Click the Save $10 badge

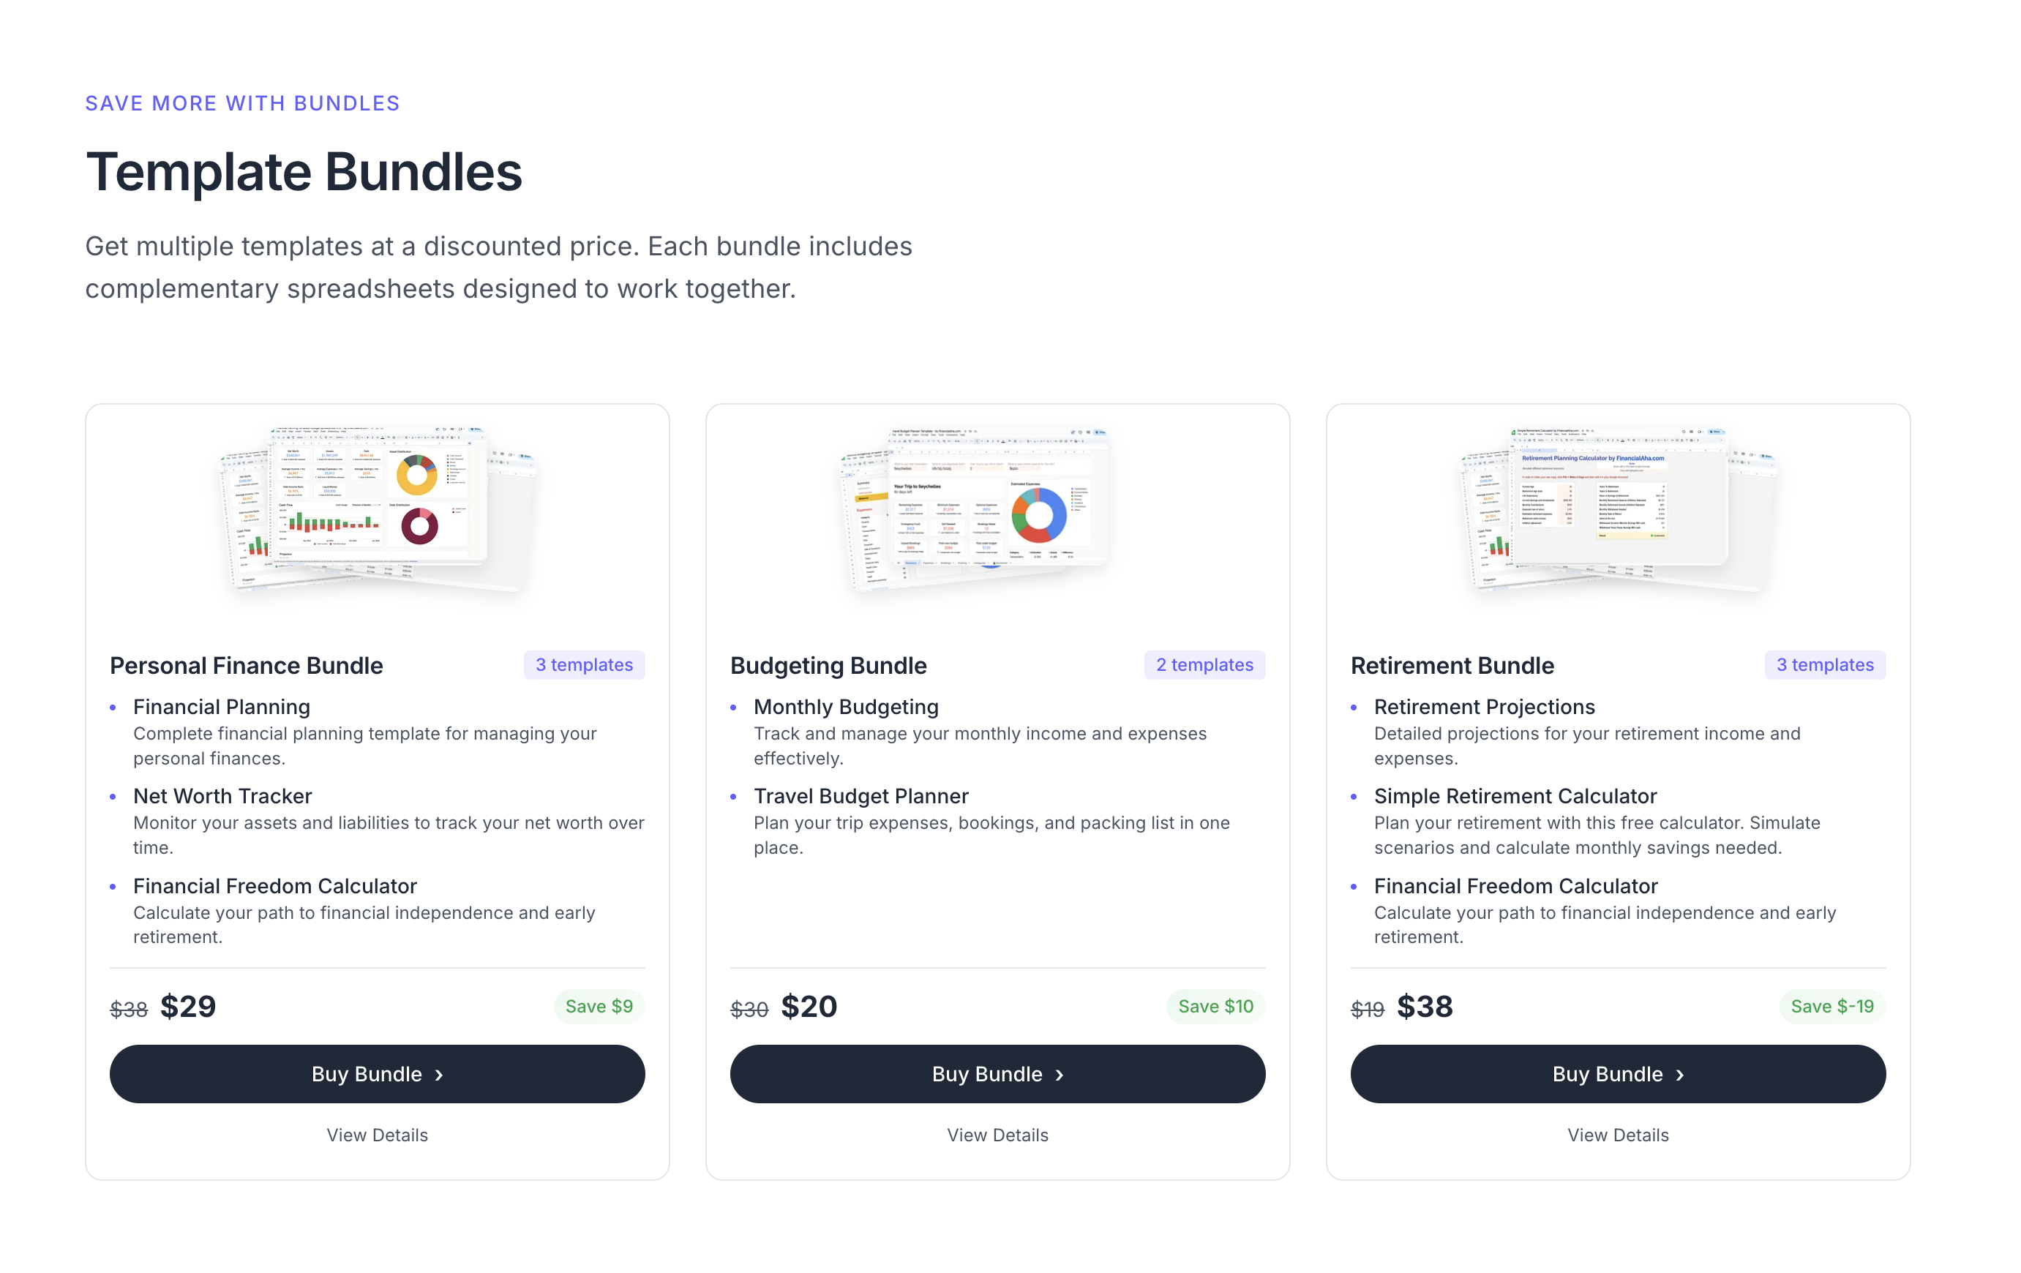coord(1215,1006)
